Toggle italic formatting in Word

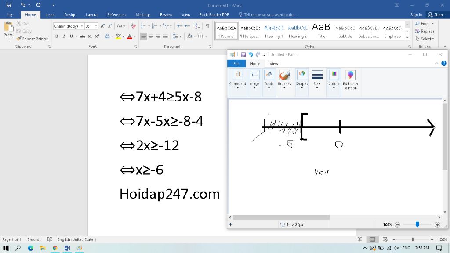pyautogui.click(x=64, y=36)
